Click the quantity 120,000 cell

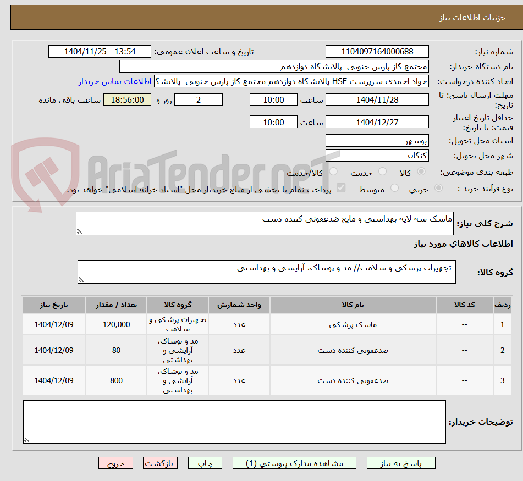[116, 324]
